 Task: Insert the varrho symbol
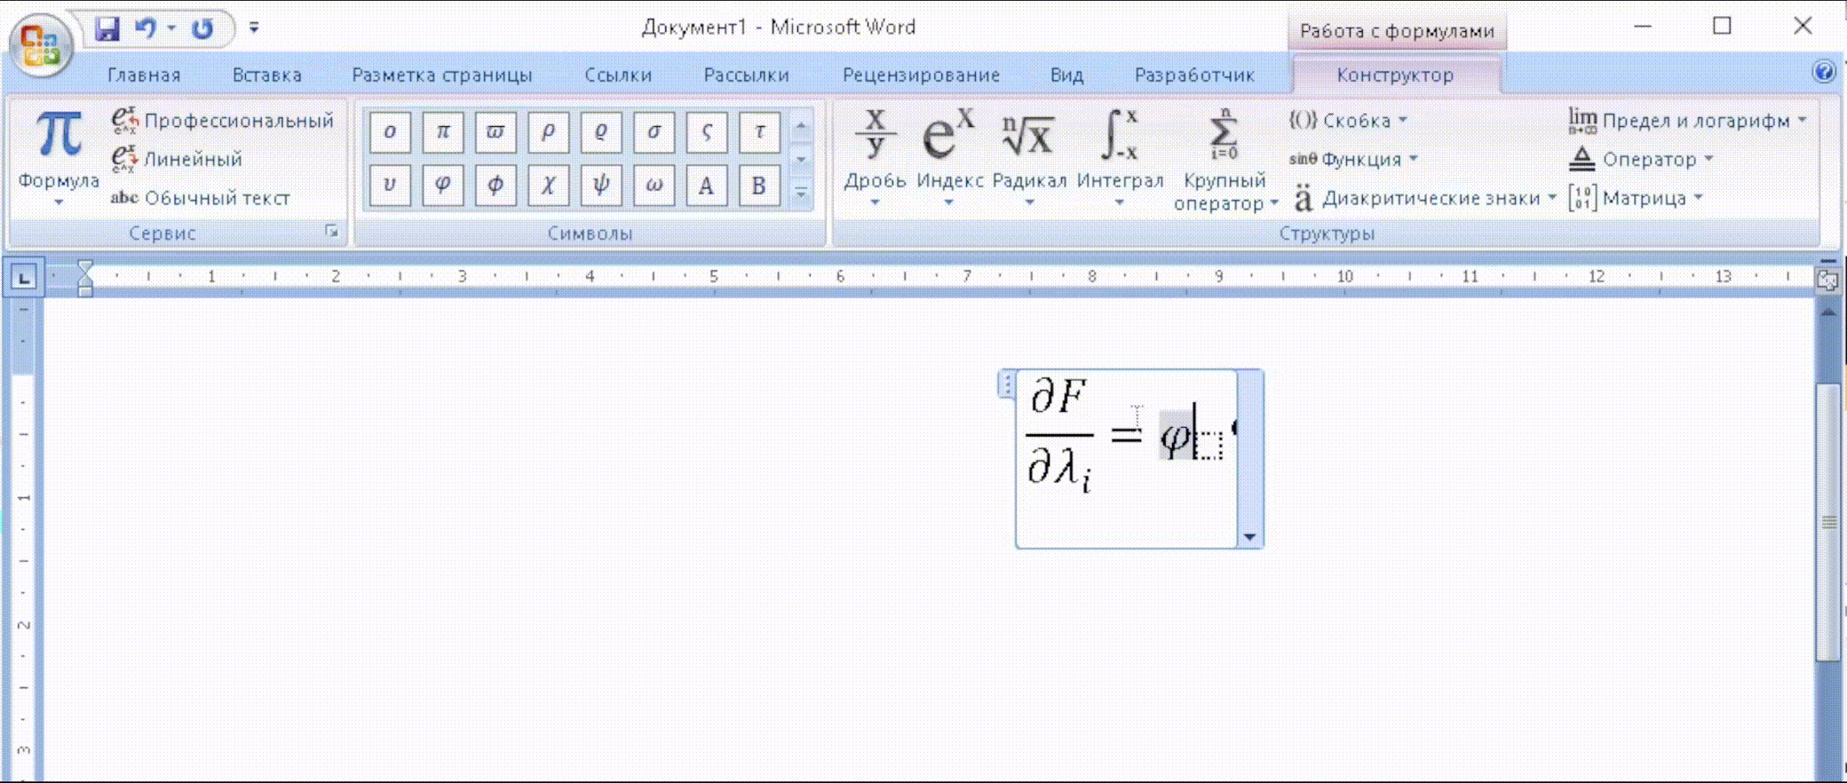tap(601, 133)
